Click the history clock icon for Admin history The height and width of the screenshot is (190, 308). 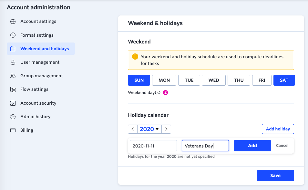(x=13, y=117)
